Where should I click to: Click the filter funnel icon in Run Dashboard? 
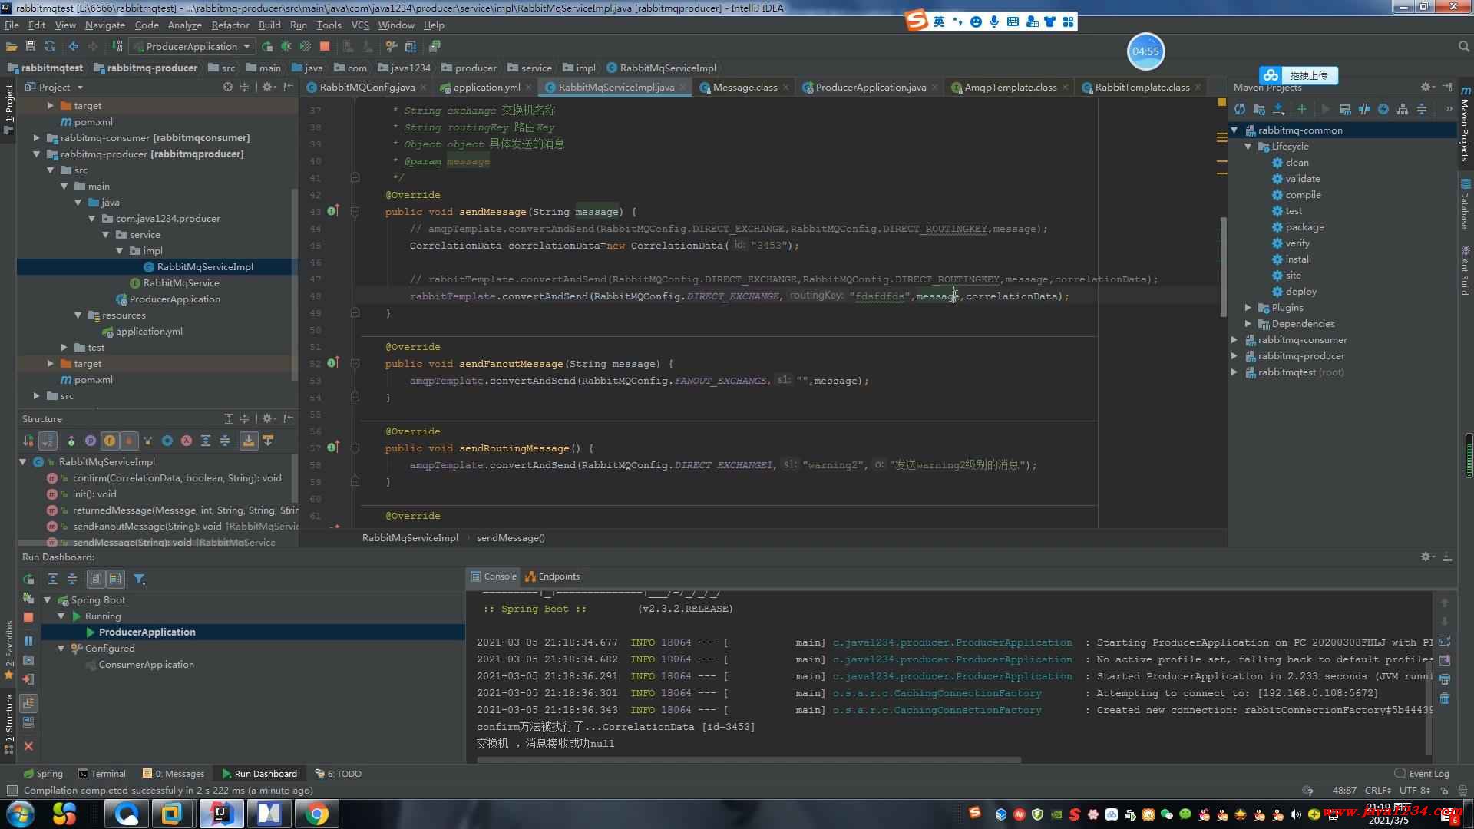tap(140, 579)
